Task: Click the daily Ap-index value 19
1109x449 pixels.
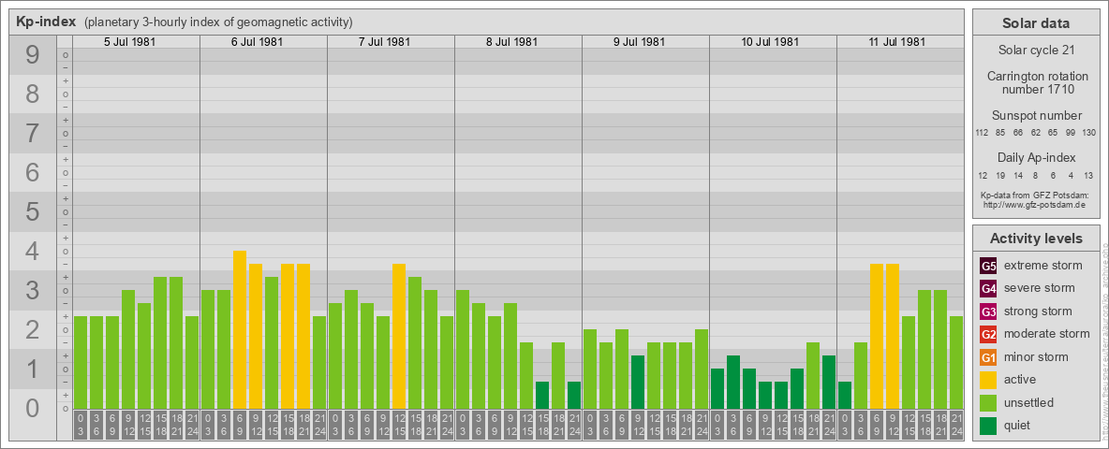Action: click(1000, 175)
